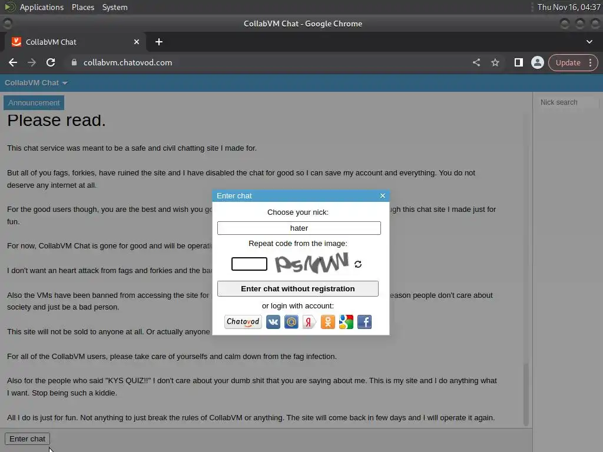Click Enter chat without registration button

pyautogui.click(x=297, y=288)
